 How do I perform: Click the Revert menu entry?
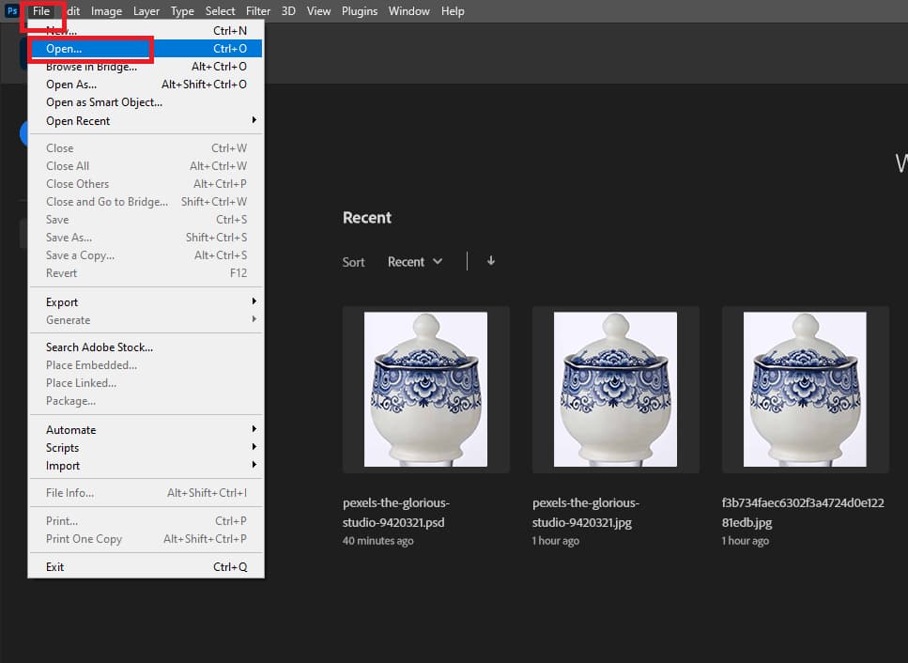click(x=146, y=272)
